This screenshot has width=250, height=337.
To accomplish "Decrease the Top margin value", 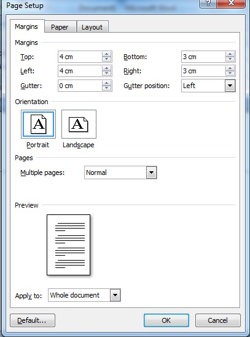I will 106,59.
